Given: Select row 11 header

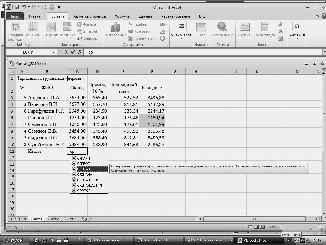Looking at the screenshot, I should click(12, 151).
